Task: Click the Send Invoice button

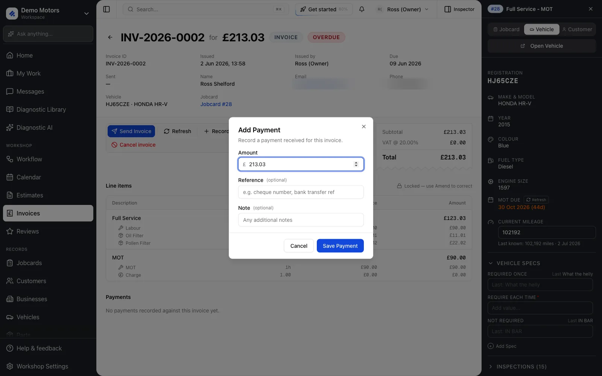Action: (x=131, y=131)
